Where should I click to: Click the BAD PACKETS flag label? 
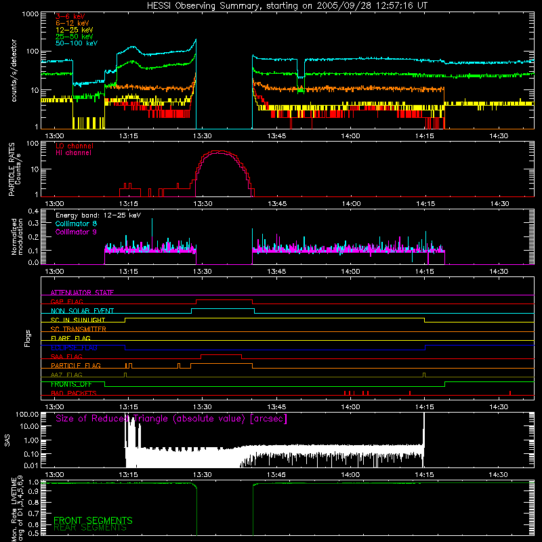74,393
